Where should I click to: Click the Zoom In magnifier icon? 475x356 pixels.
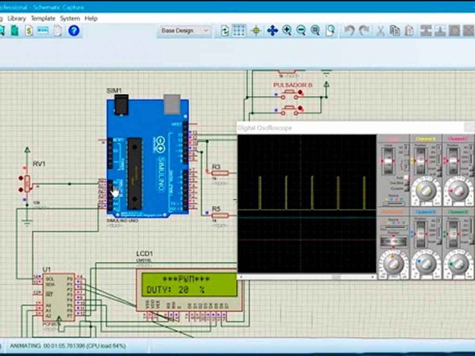click(x=287, y=31)
